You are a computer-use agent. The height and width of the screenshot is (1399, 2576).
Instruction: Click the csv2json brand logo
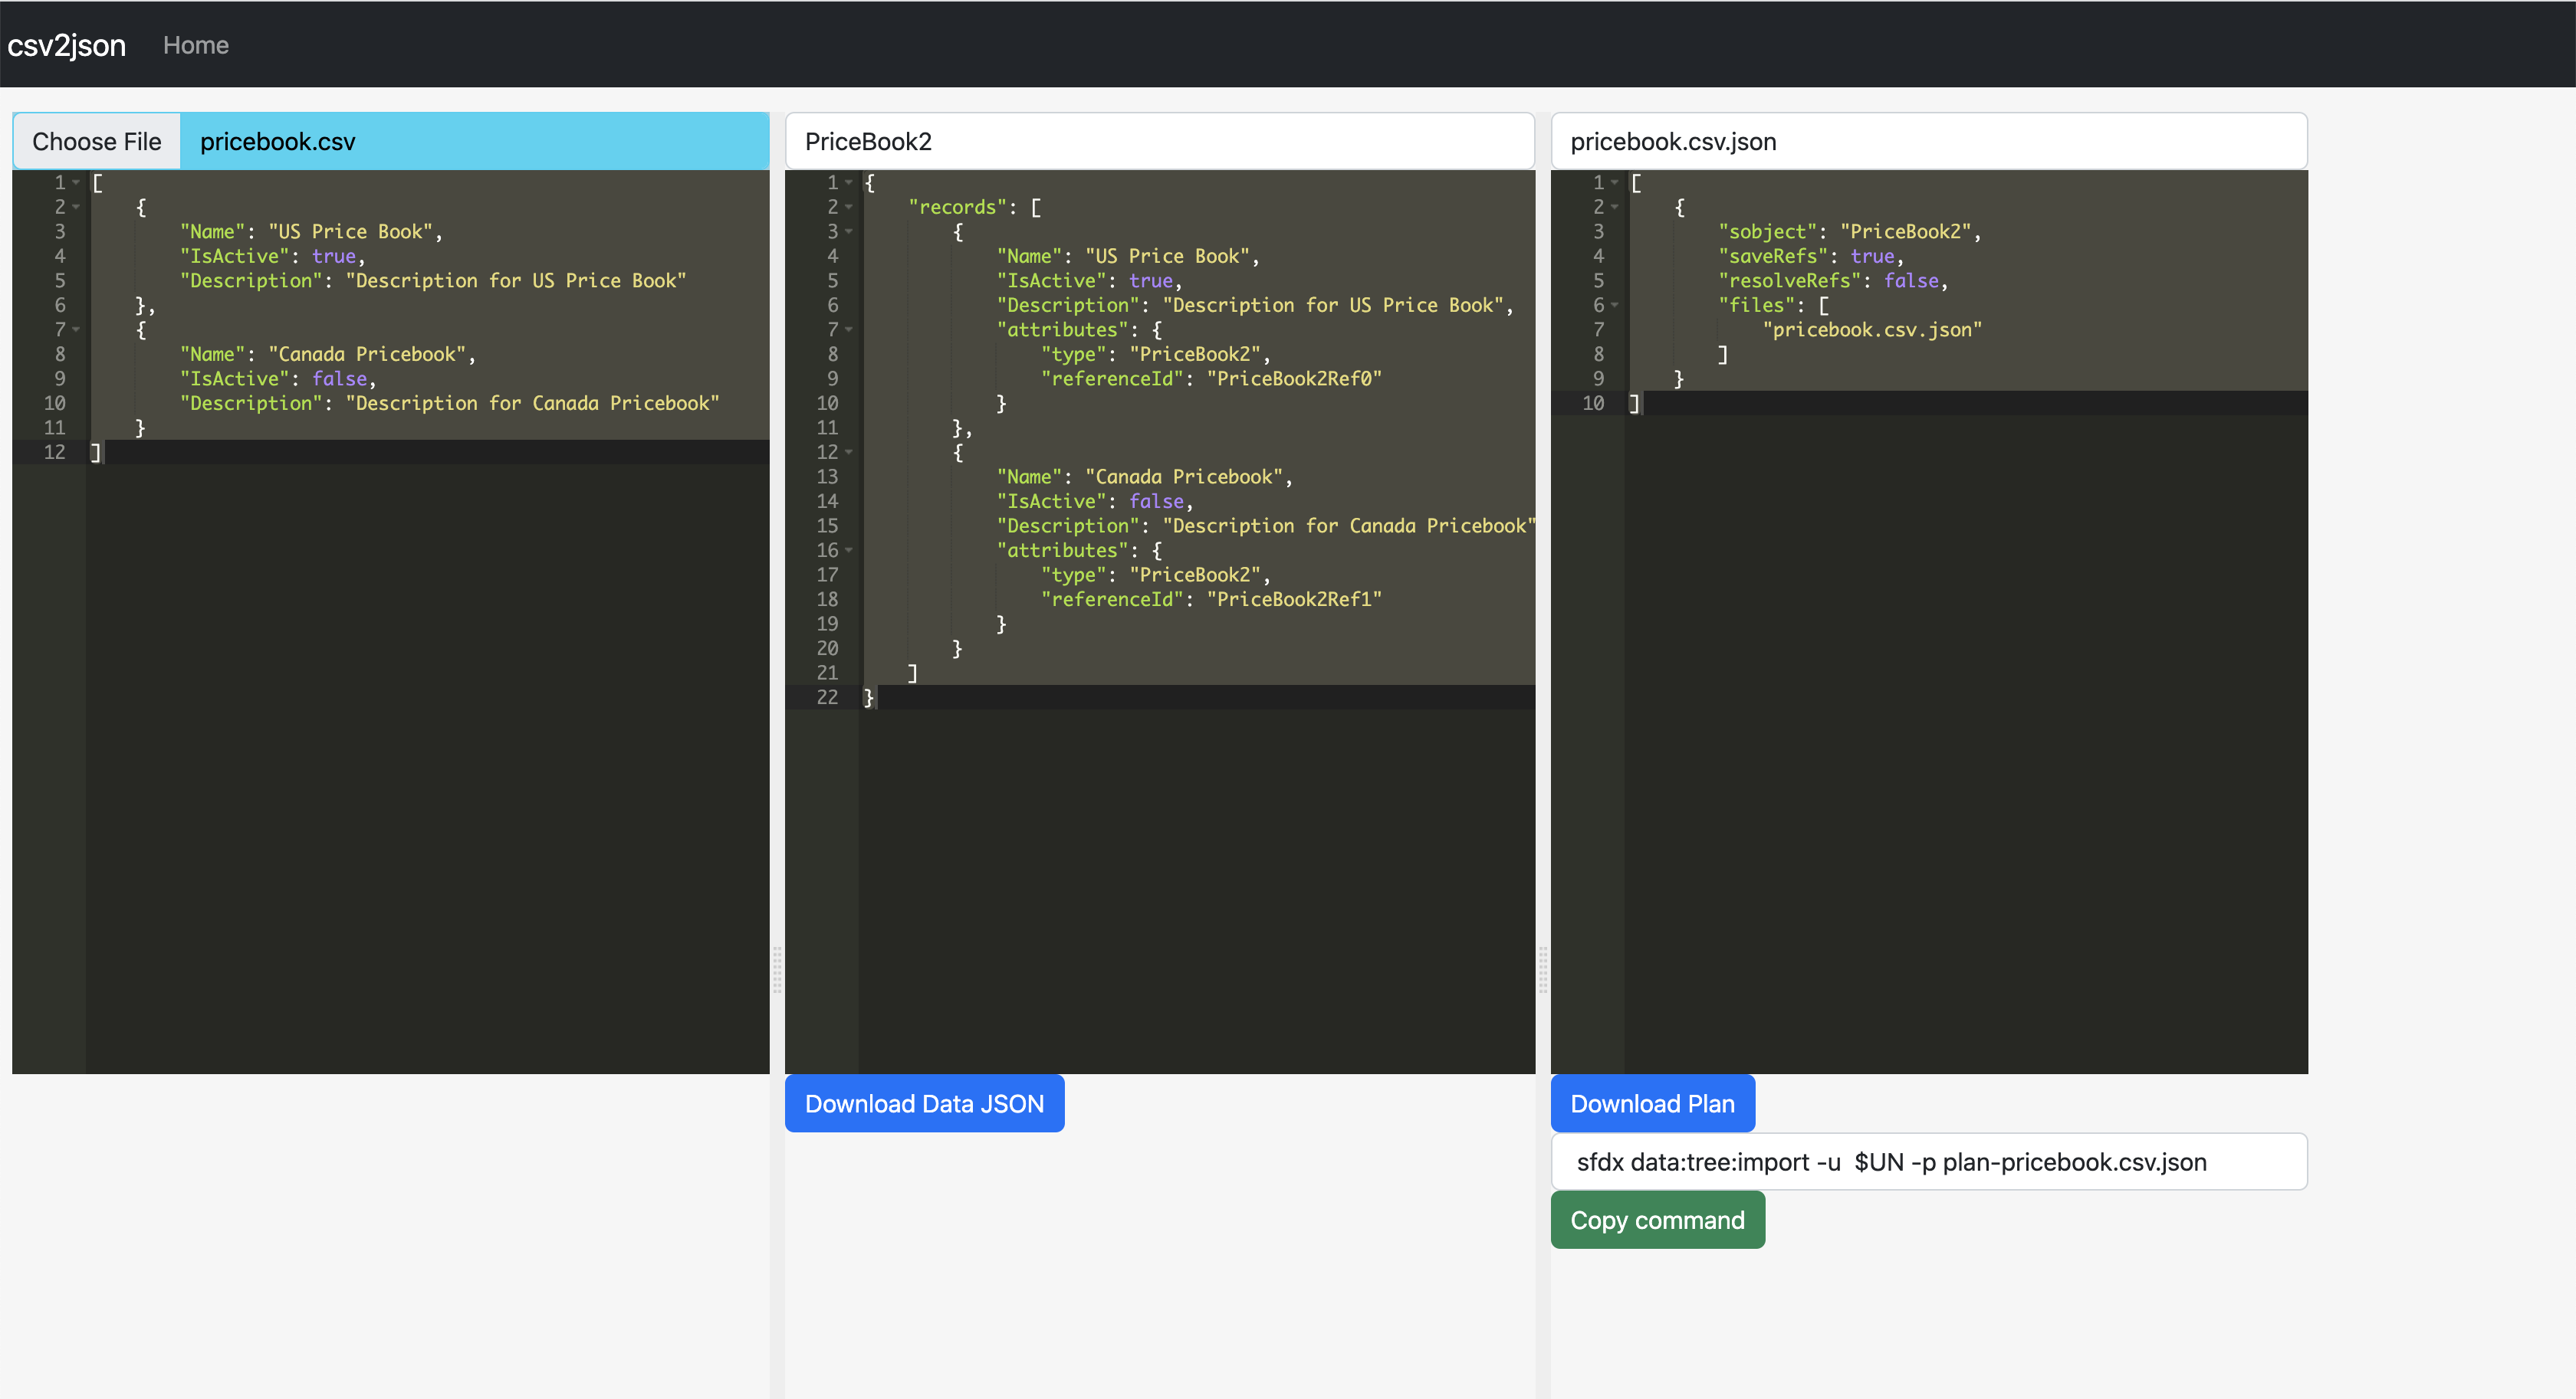coord(66,45)
